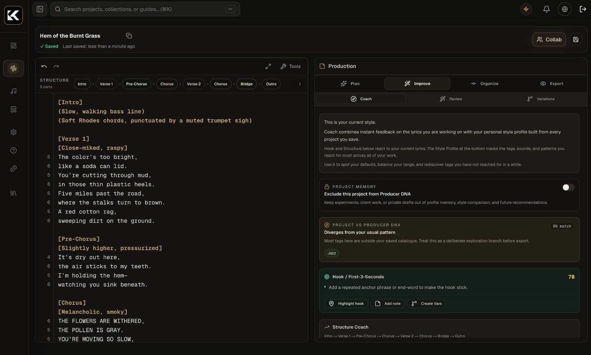Click the Jazz tag chip

pyautogui.click(x=332, y=253)
